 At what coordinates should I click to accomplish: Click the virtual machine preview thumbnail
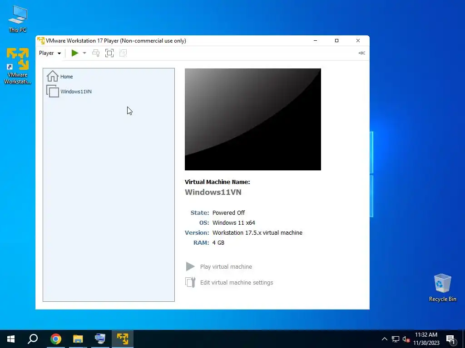252,119
